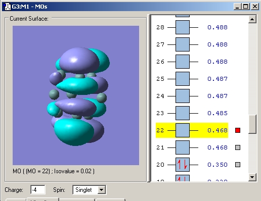The image size is (261, 201).
Task: Select orbital 27 occupancy box
Action: (x=183, y=44)
